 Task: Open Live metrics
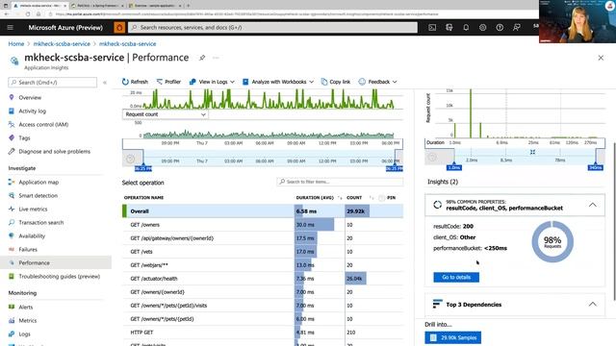[33, 210]
